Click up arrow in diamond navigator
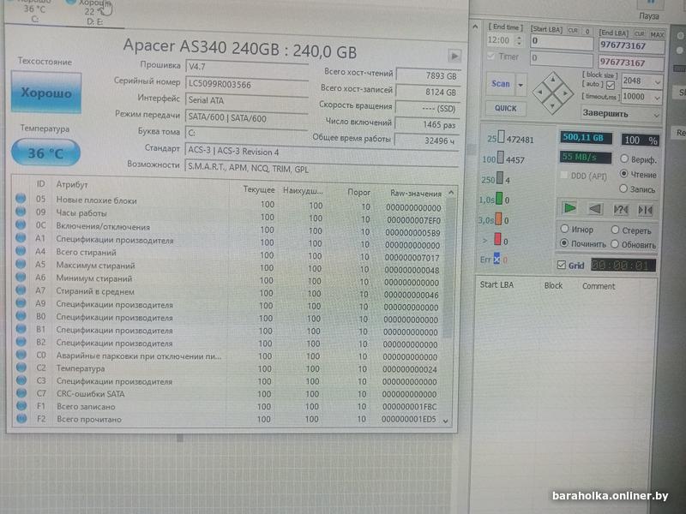The width and height of the screenshot is (686, 514). tap(553, 80)
